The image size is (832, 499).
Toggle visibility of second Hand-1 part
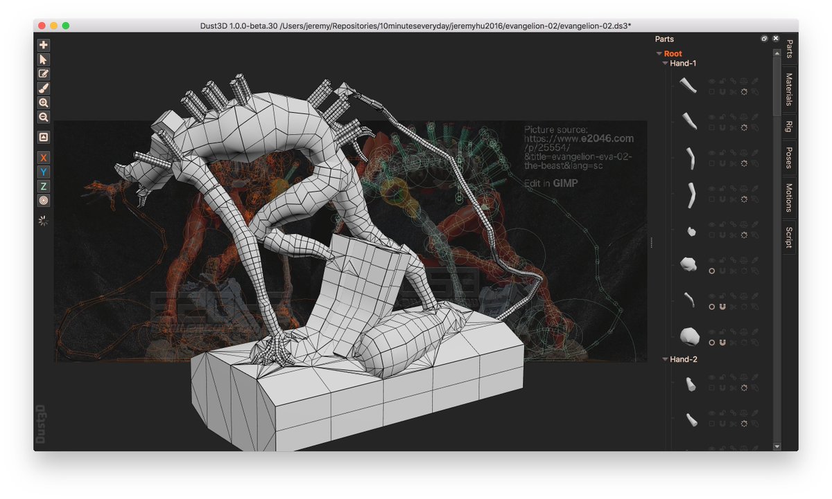[x=711, y=117]
